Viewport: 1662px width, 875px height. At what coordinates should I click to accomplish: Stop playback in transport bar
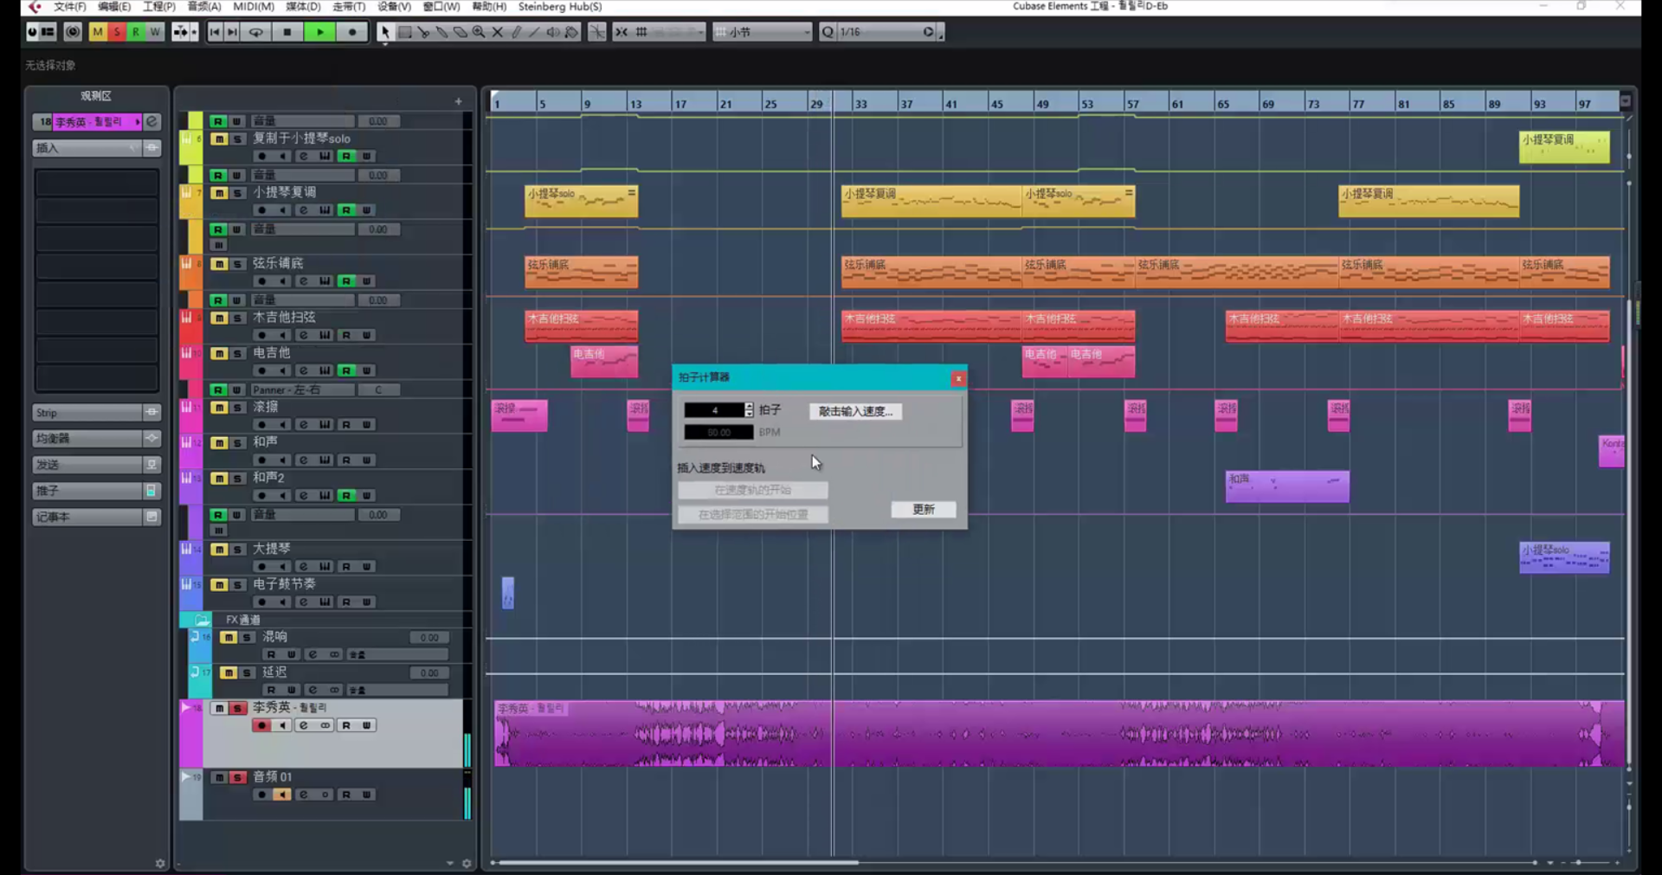(287, 32)
